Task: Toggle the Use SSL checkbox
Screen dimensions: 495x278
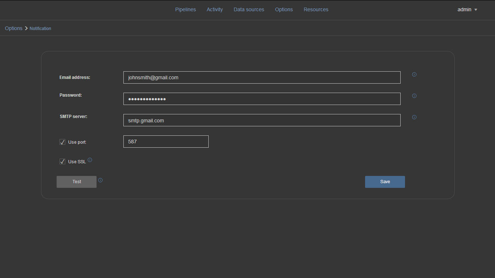Action: click(x=62, y=161)
